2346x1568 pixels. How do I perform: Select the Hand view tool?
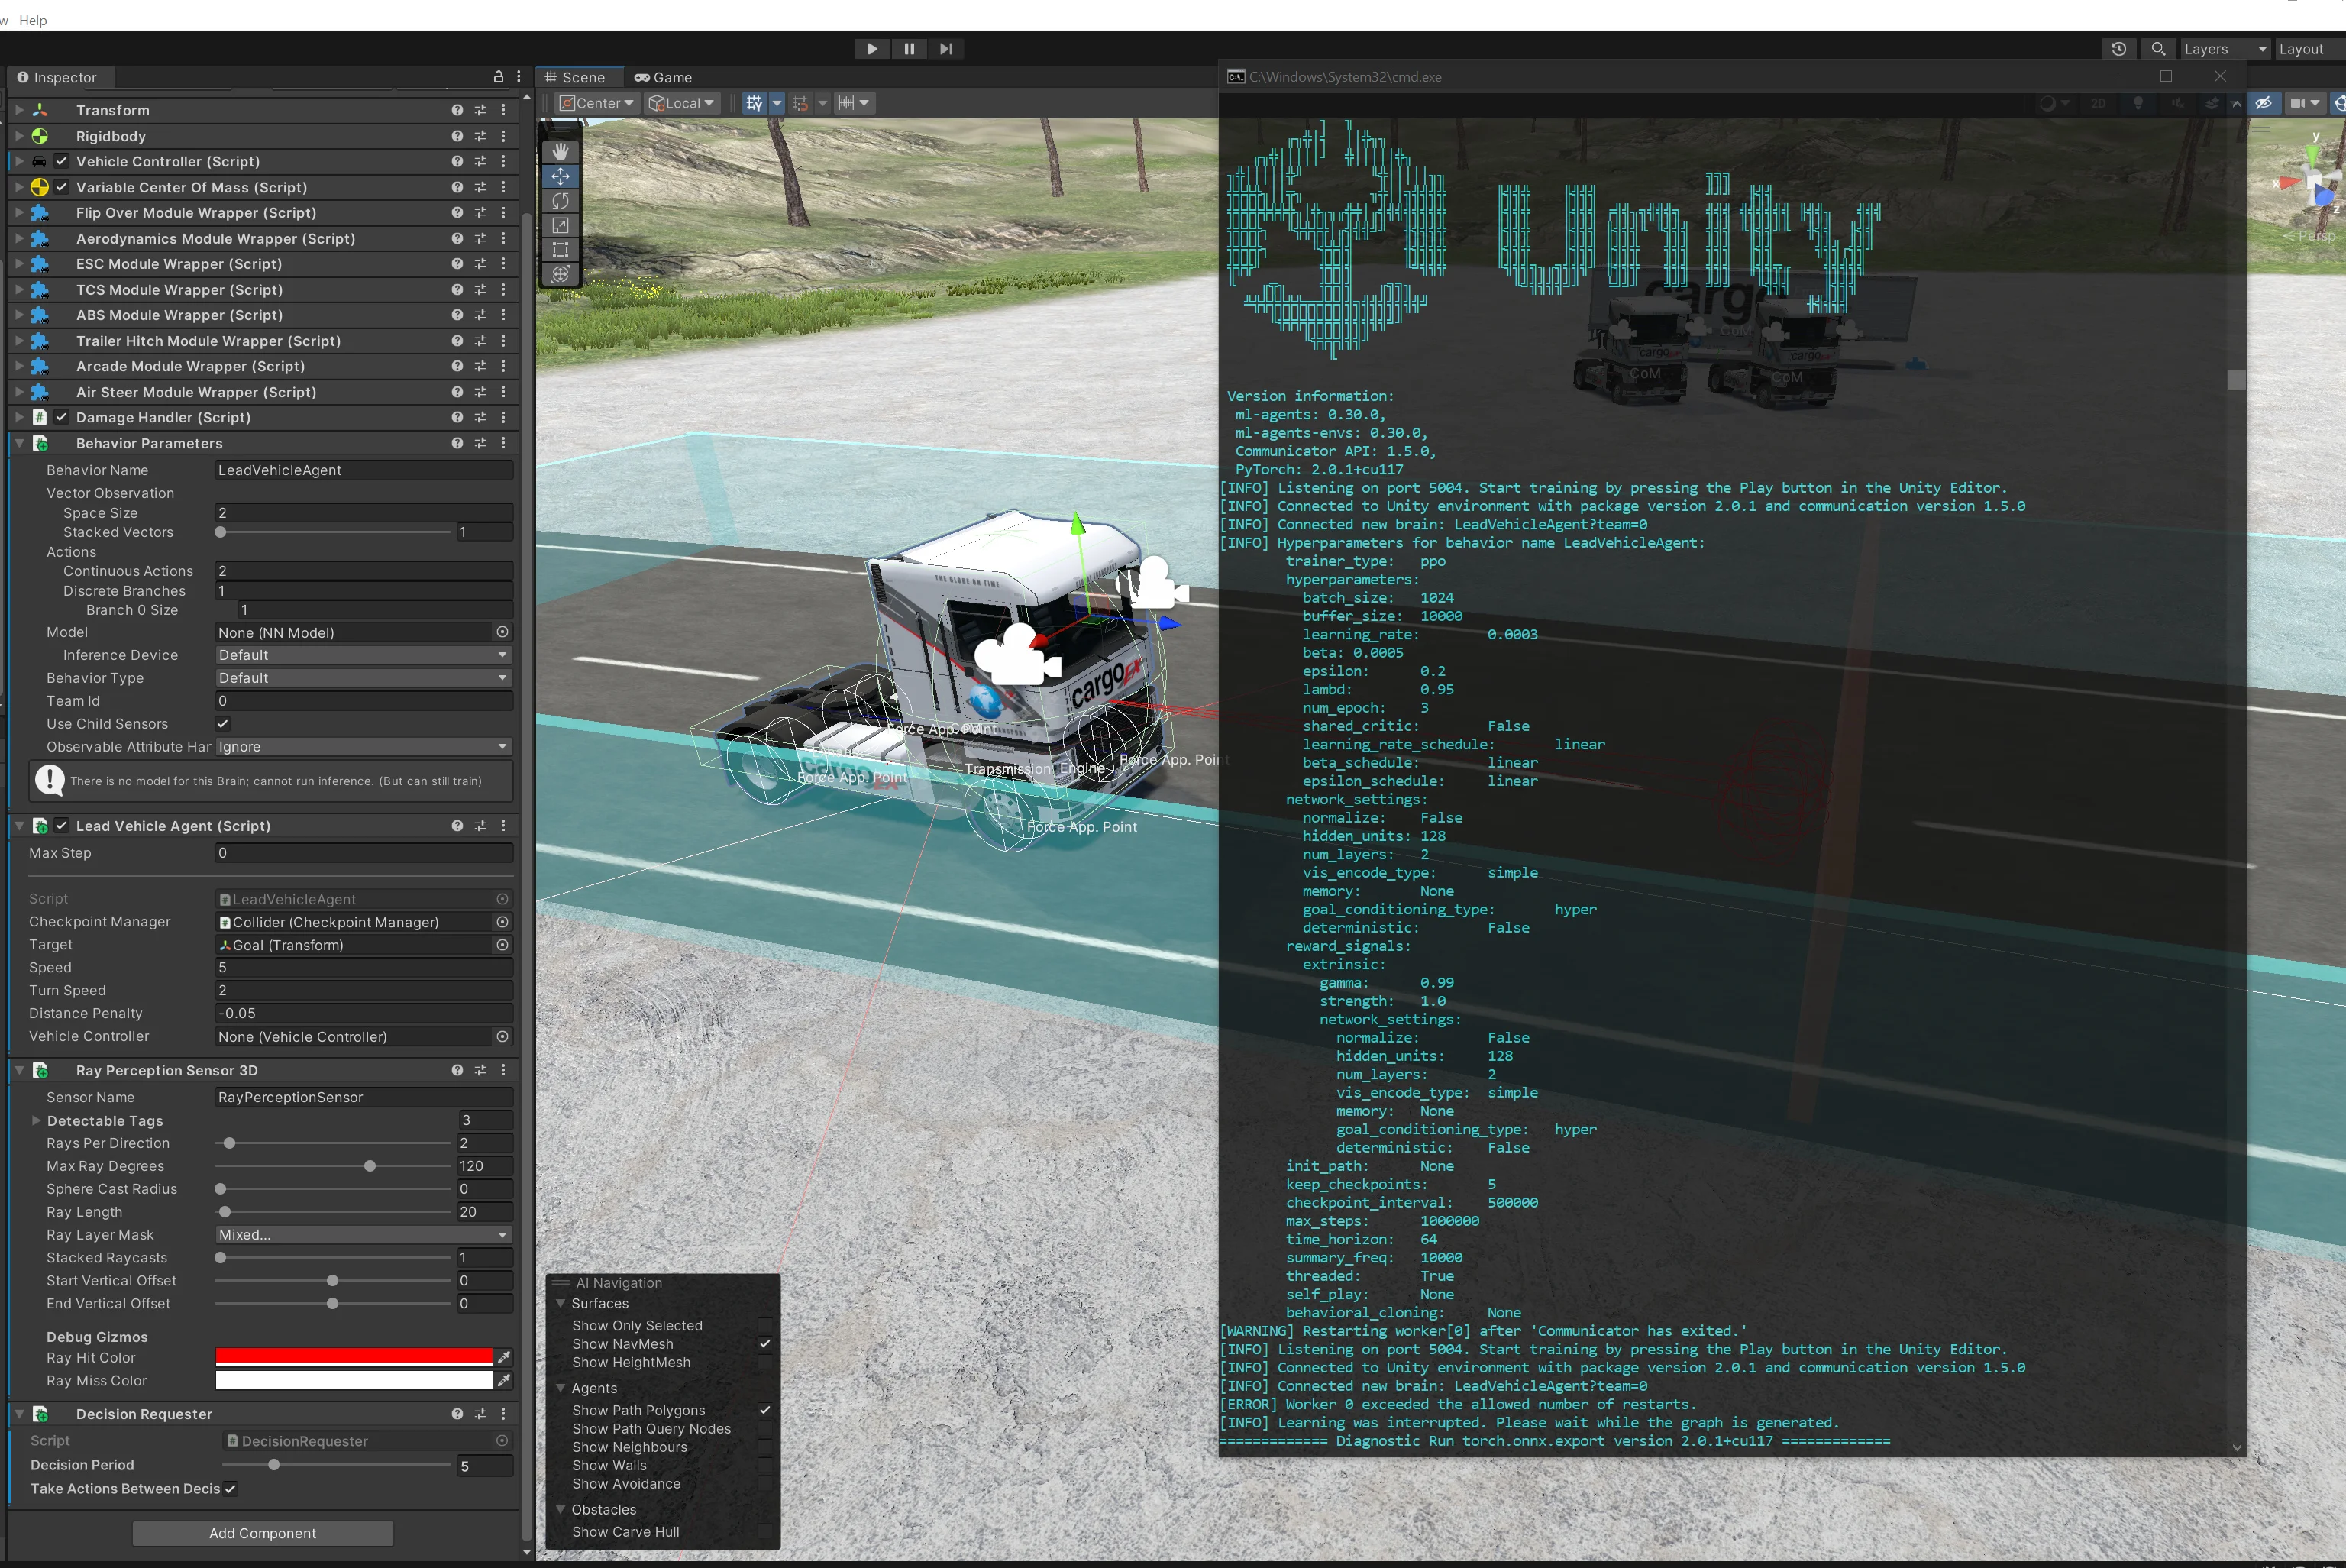point(561,151)
